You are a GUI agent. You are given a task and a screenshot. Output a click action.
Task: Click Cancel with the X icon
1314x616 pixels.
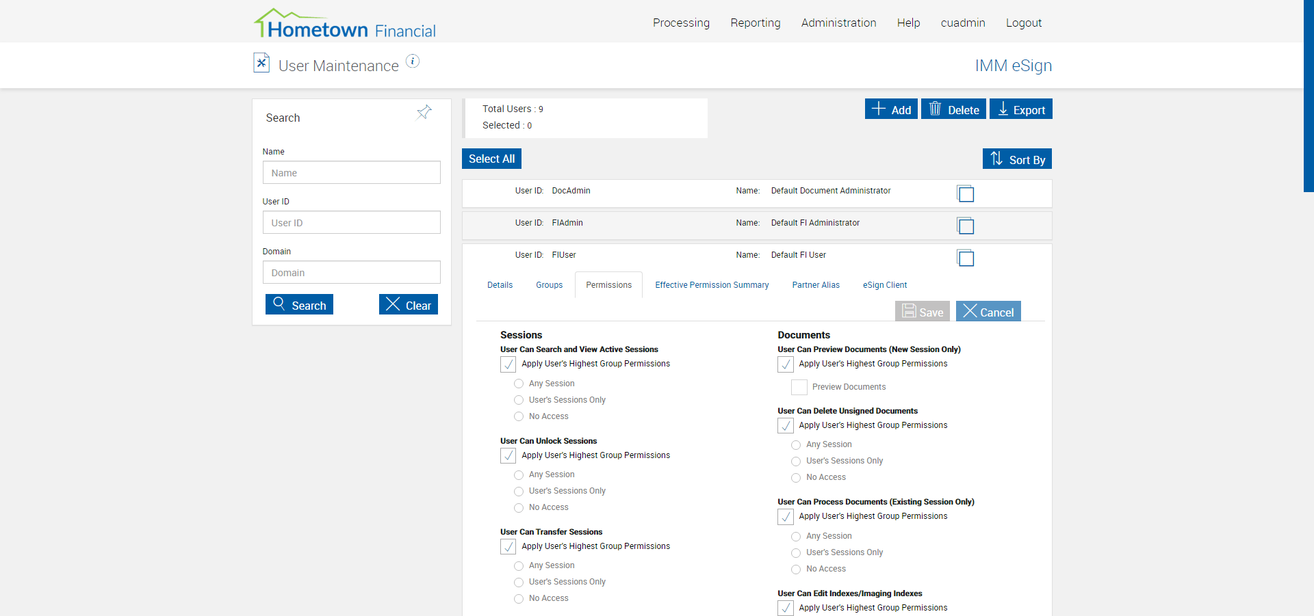pyautogui.click(x=988, y=312)
